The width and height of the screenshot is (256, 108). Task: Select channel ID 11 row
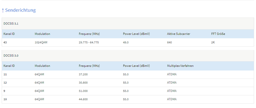click(x=5, y=74)
